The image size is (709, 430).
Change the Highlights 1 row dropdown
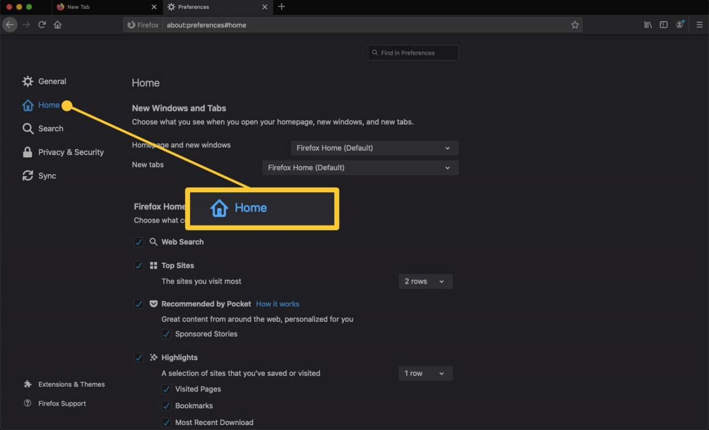pos(425,373)
